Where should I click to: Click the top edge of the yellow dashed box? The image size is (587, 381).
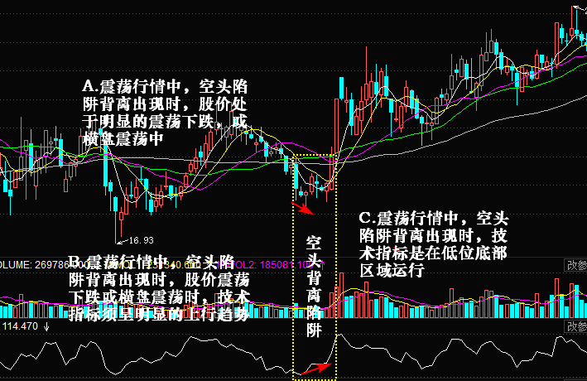(315, 156)
